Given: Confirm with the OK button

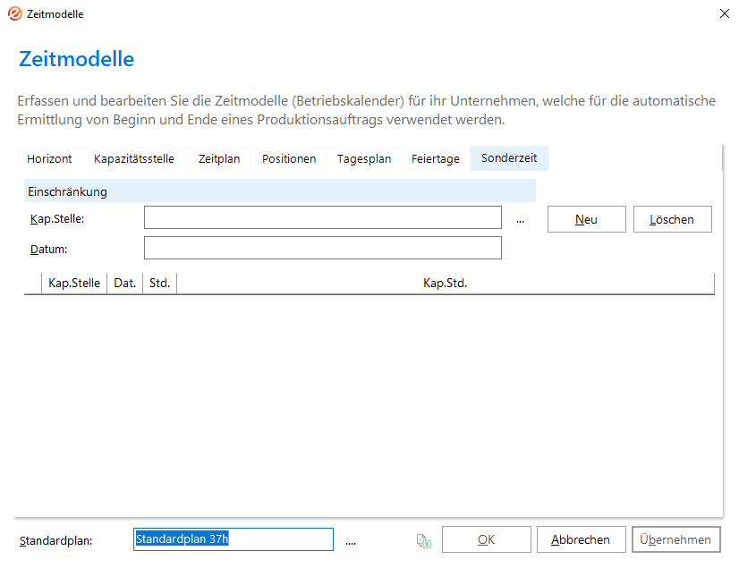Looking at the screenshot, I should [486, 539].
